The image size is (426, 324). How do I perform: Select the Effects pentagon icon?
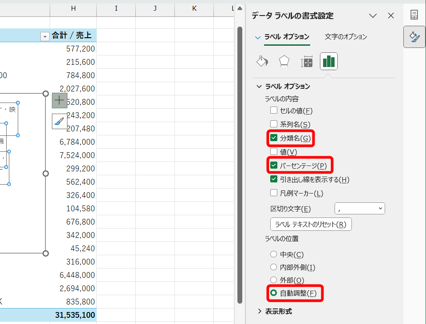tap(284, 61)
